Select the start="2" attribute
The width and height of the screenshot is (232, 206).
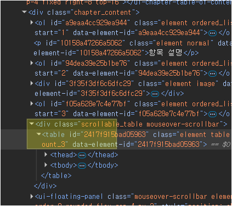52,73
